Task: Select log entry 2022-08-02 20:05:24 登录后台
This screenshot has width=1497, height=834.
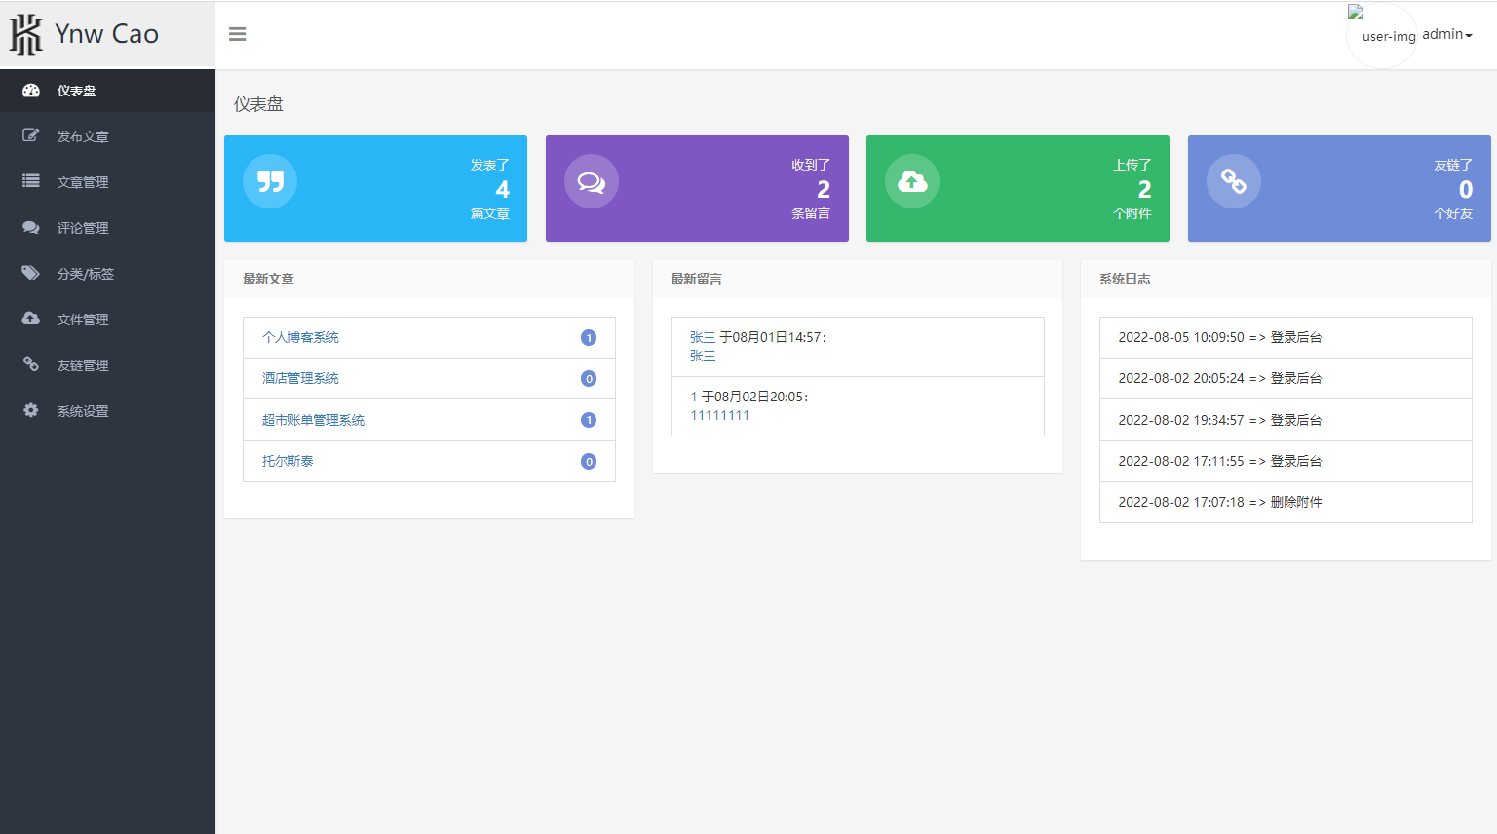Action: point(1286,378)
